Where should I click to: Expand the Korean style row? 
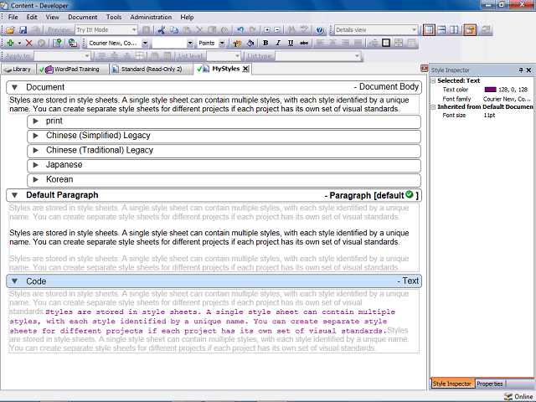pos(35,180)
